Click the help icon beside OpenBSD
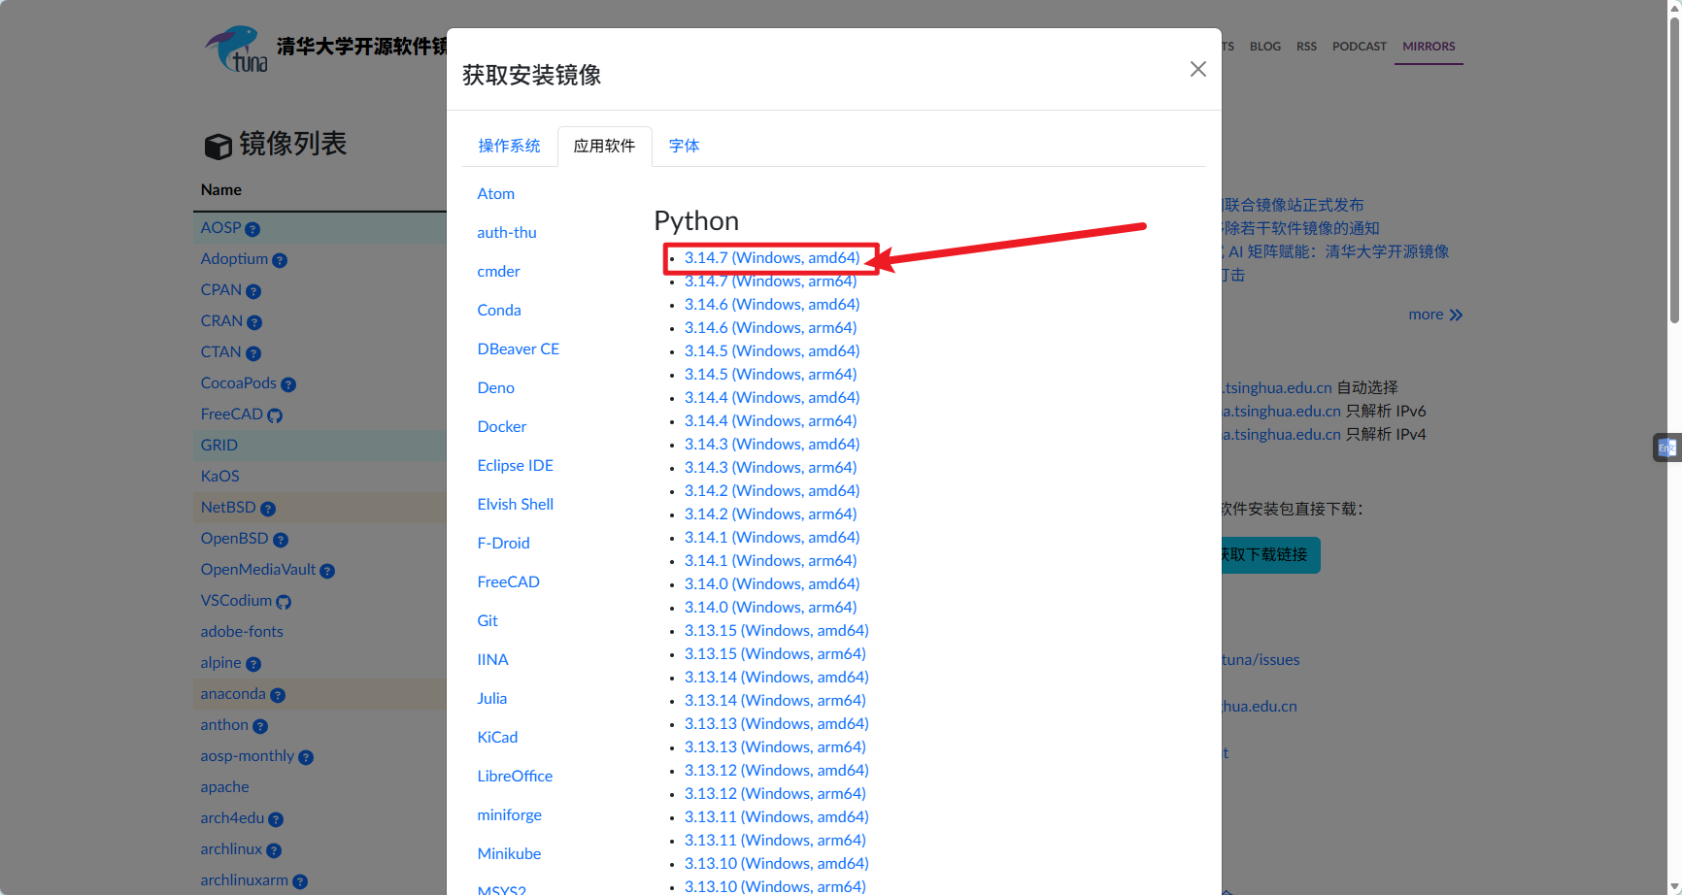 coord(281,540)
